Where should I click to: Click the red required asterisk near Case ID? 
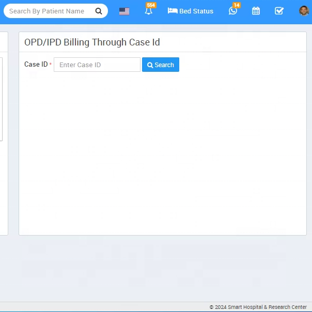click(x=51, y=65)
